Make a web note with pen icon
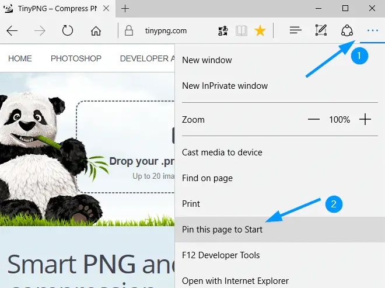 [321, 30]
